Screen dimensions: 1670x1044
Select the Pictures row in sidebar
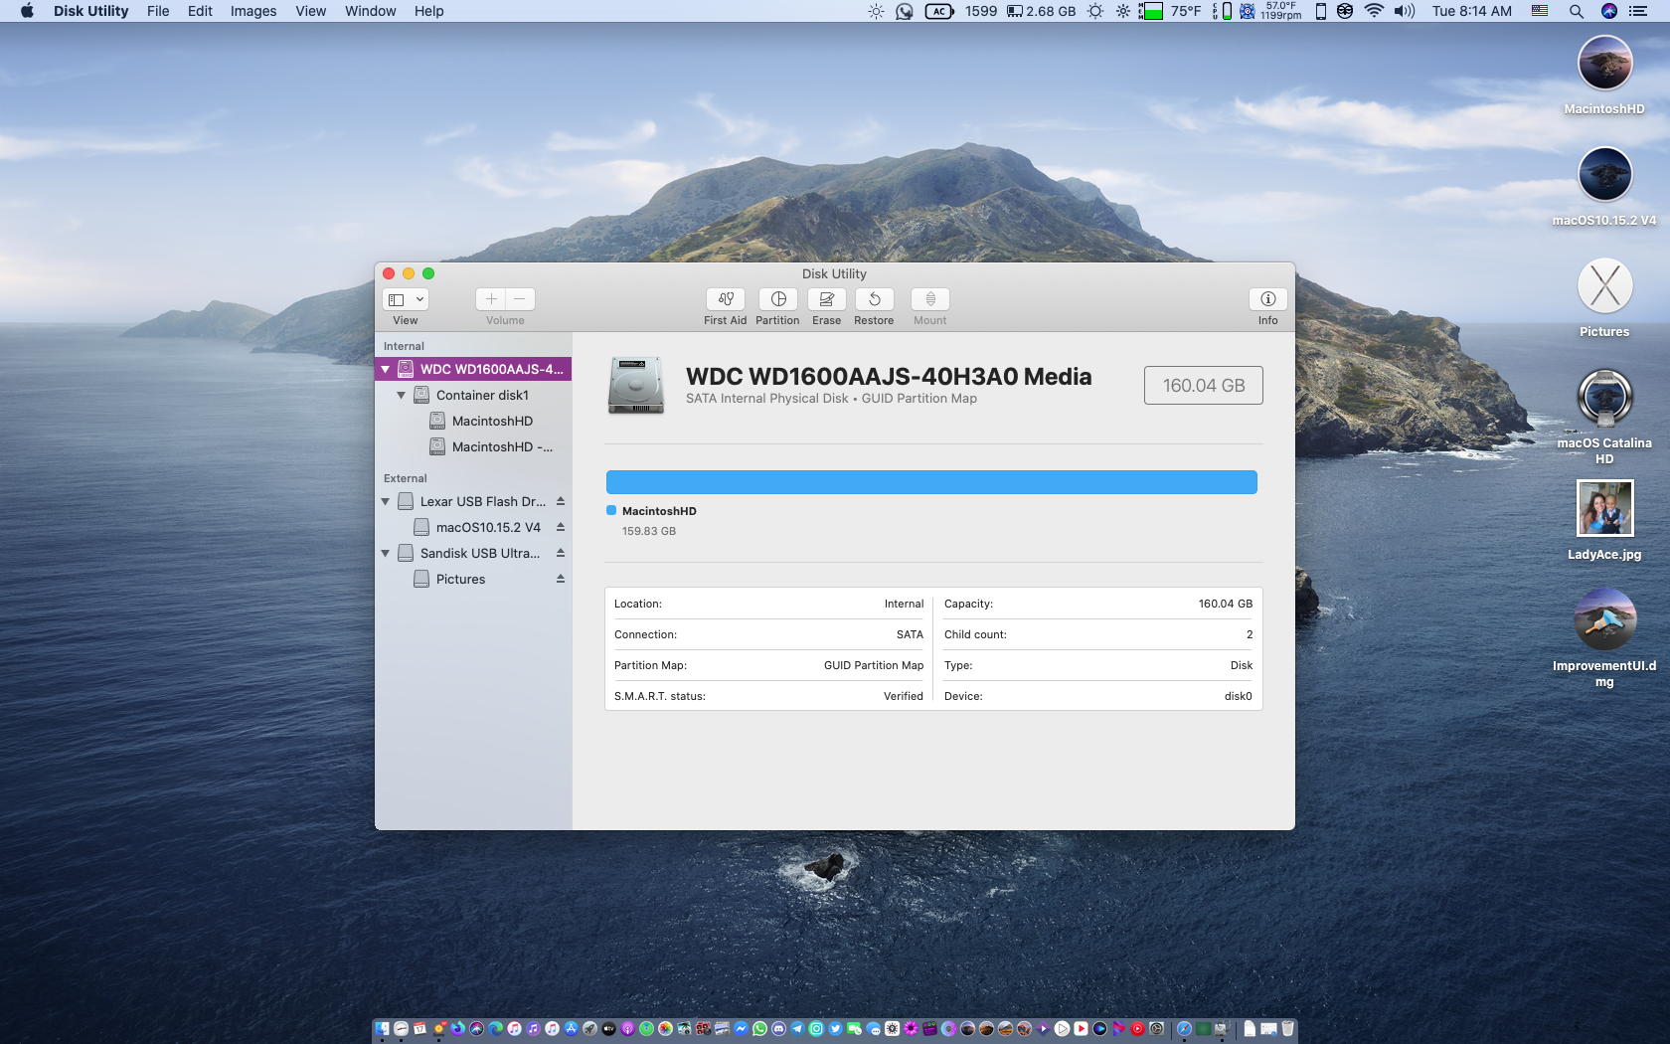point(473,579)
